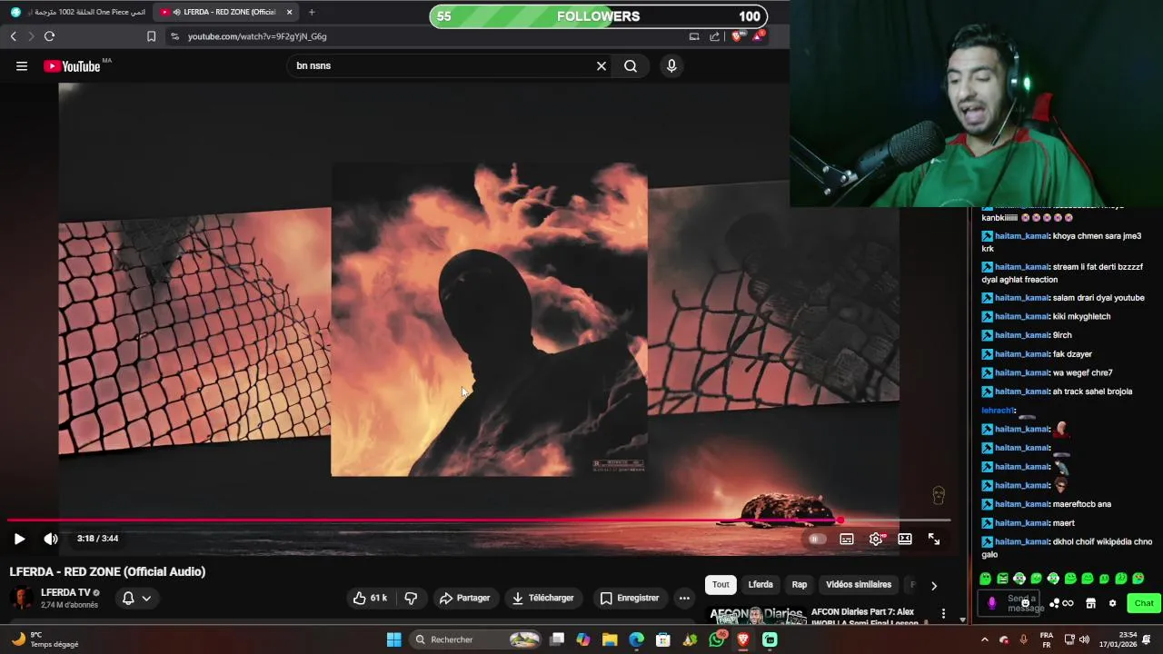Open player settings gear
Viewport: 1163px width, 654px height.
pos(876,539)
